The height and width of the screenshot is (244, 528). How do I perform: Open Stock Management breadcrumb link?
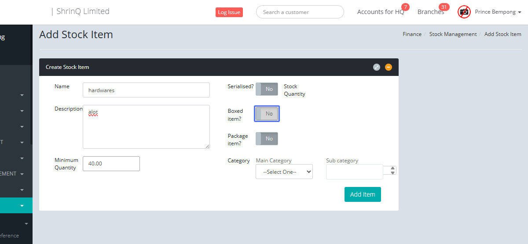tap(453, 34)
